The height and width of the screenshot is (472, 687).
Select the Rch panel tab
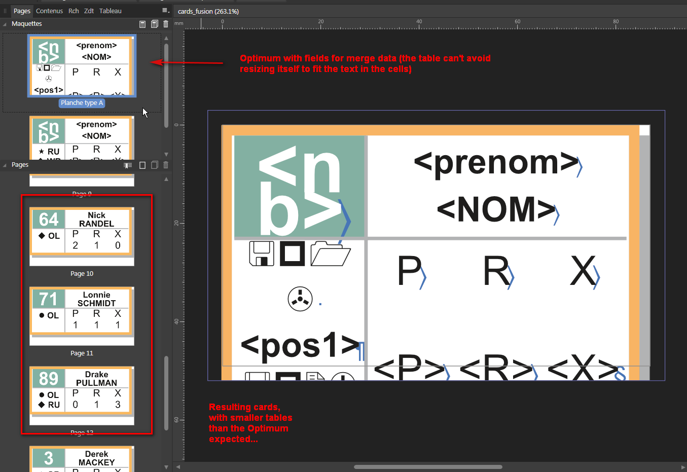tap(74, 11)
